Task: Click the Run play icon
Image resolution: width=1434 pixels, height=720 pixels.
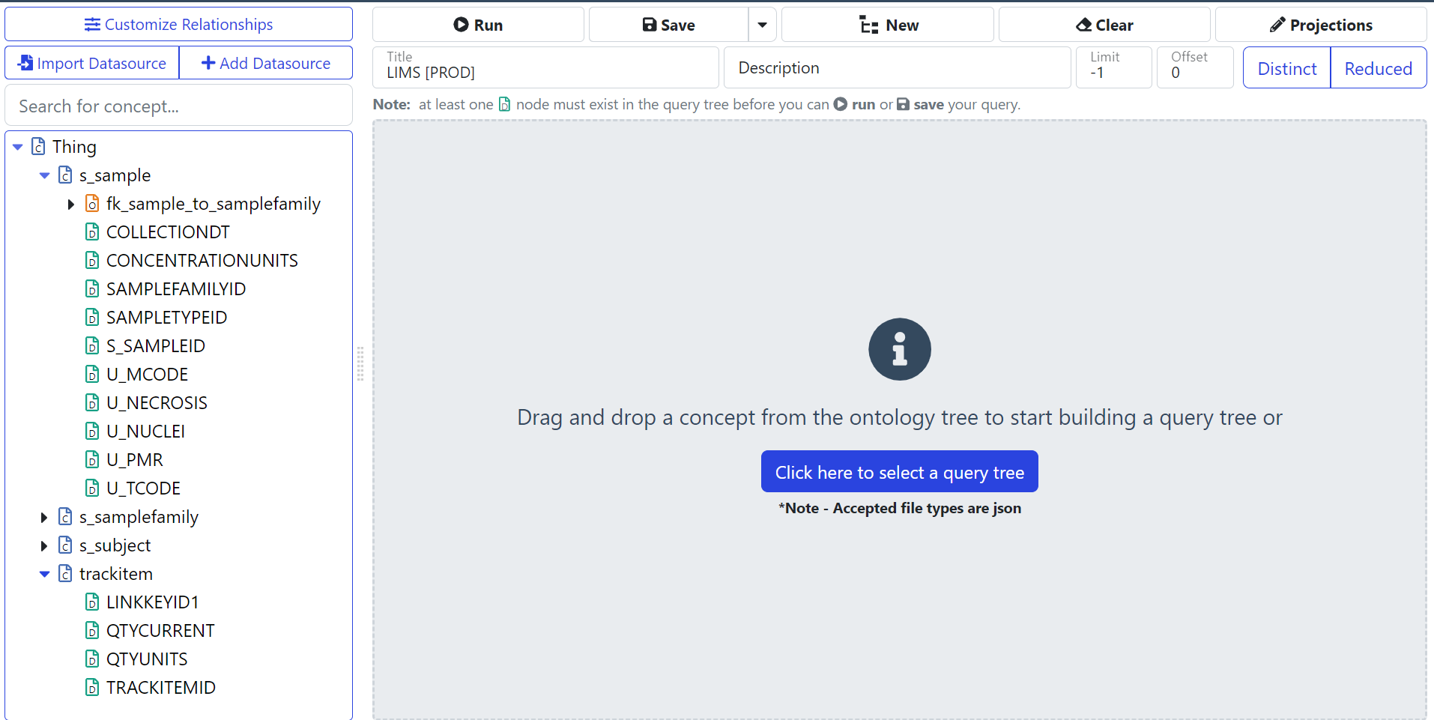Action: point(461,25)
